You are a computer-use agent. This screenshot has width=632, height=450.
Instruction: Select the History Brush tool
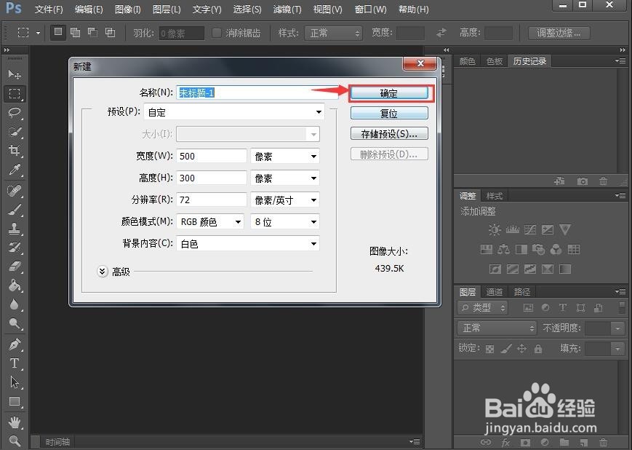tap(15, 248)
